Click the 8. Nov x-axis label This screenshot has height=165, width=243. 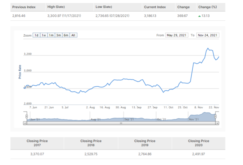[x=199, y=107]
